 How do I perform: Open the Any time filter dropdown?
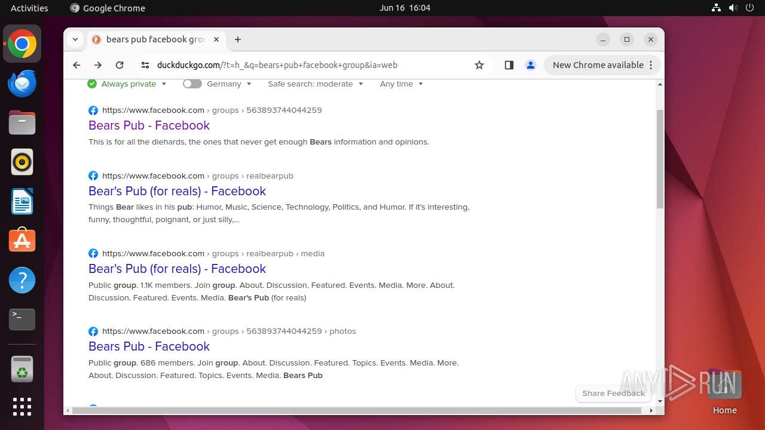[x=402, y=84]
